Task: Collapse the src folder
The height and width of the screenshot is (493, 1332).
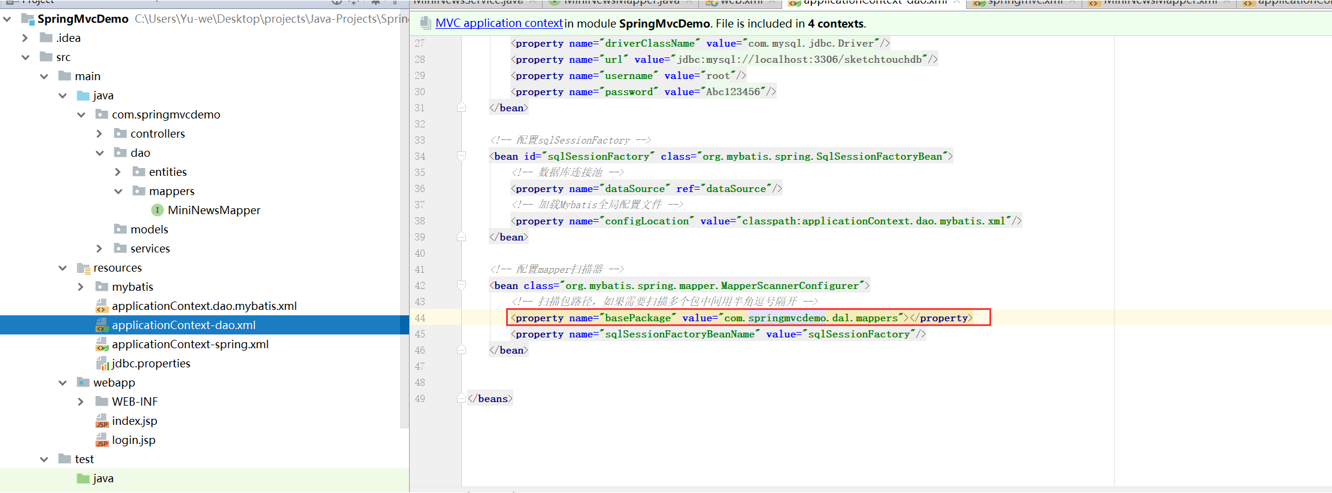Action: [x=25, y=57]
